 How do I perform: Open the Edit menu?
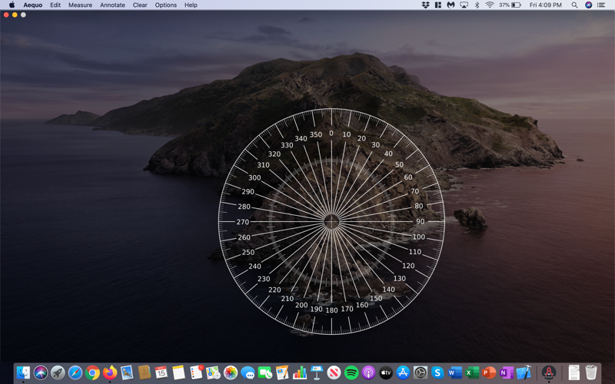click(55, 5)
